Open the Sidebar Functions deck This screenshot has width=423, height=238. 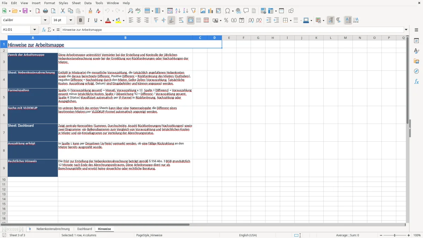(x=416, y=82)
